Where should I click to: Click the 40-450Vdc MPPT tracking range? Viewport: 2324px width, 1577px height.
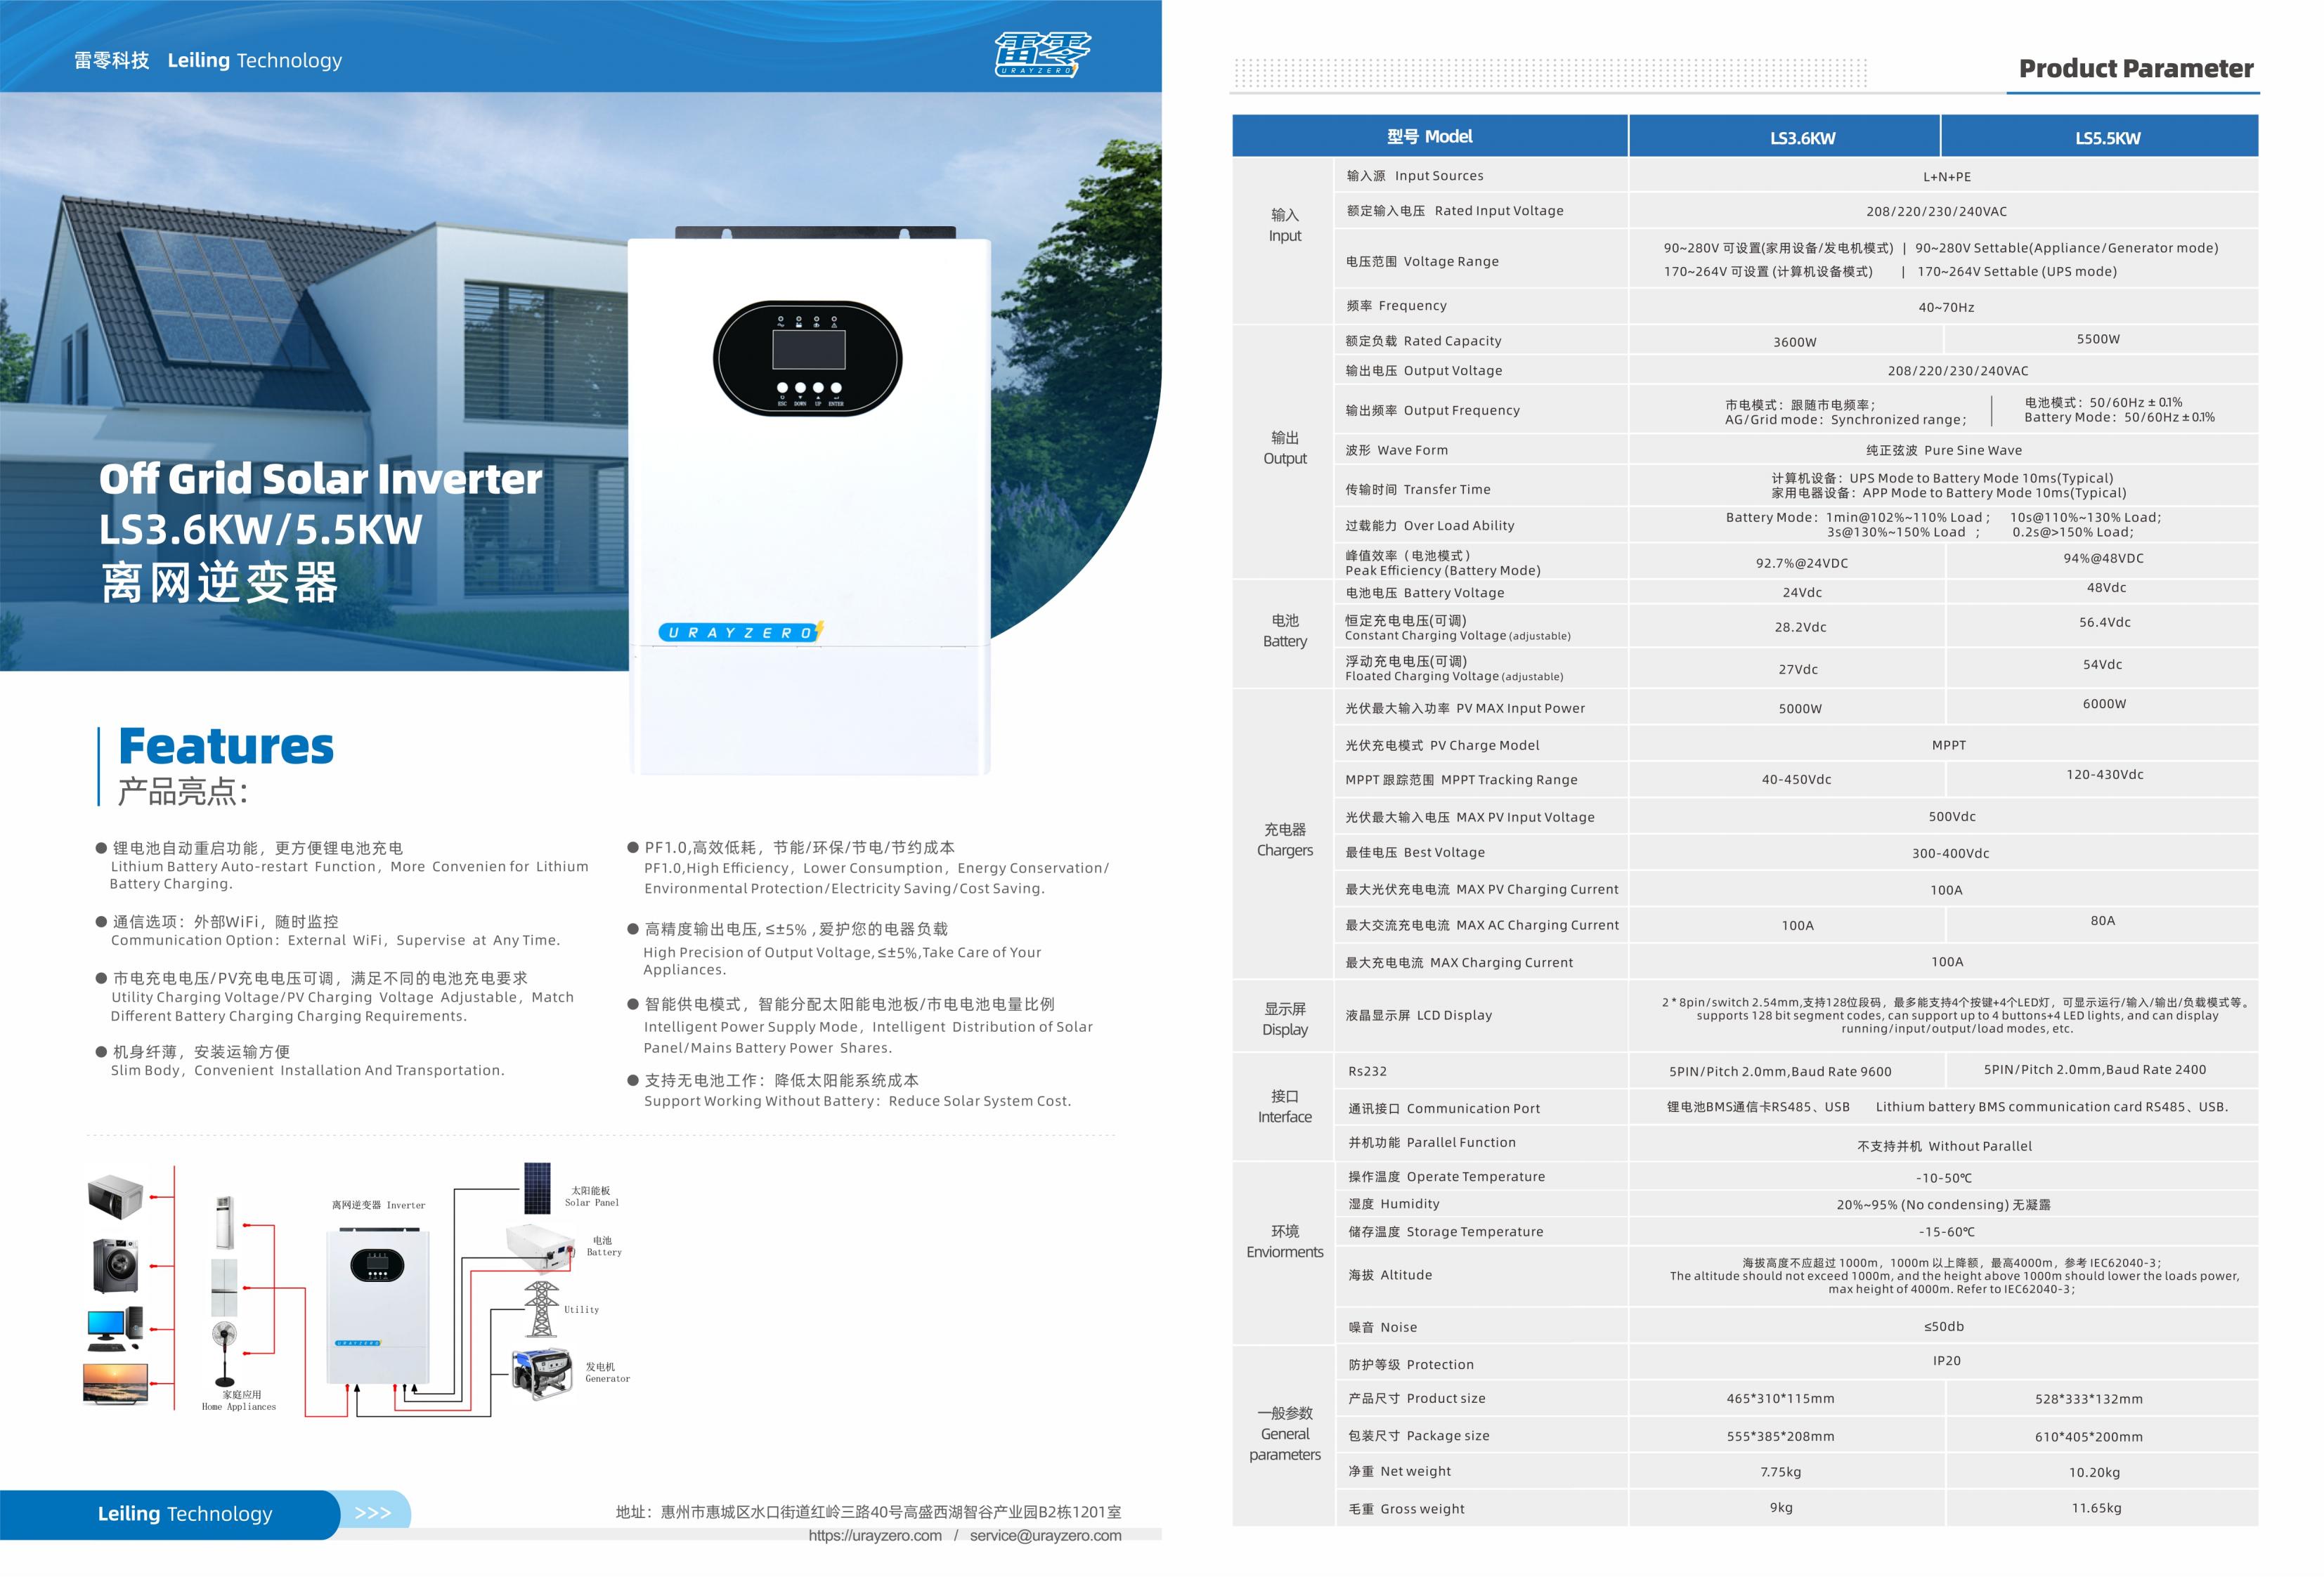click(1796, 780)
